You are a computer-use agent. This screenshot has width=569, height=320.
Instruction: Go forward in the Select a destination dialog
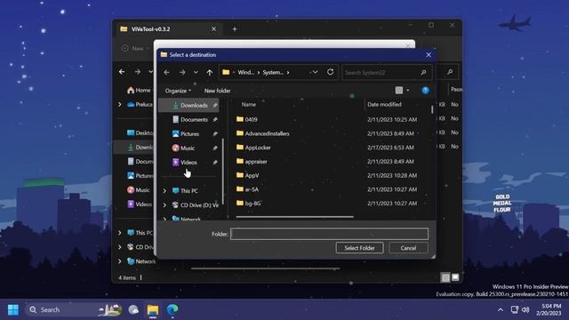coord(182,72)
